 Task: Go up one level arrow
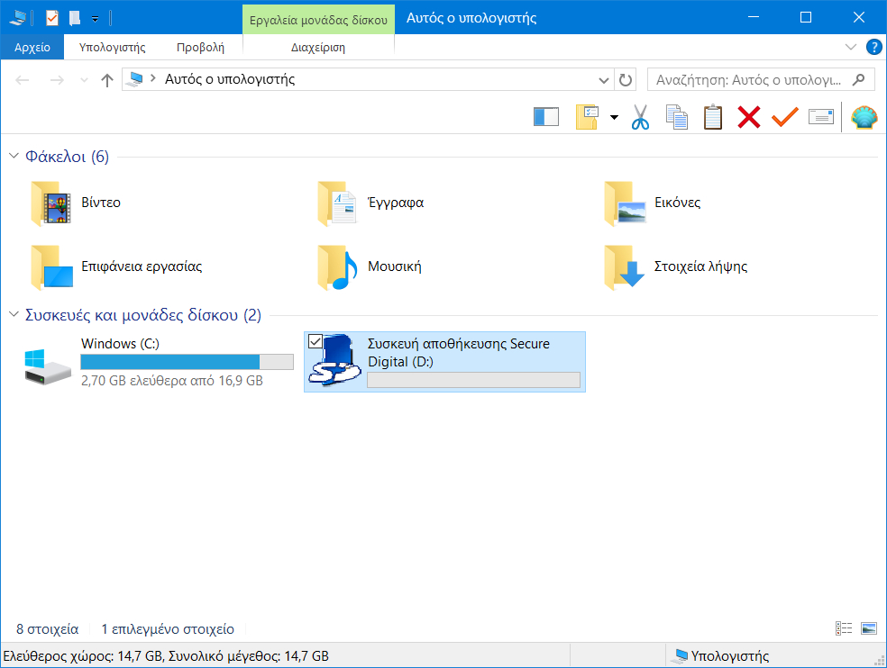(107, 80)
